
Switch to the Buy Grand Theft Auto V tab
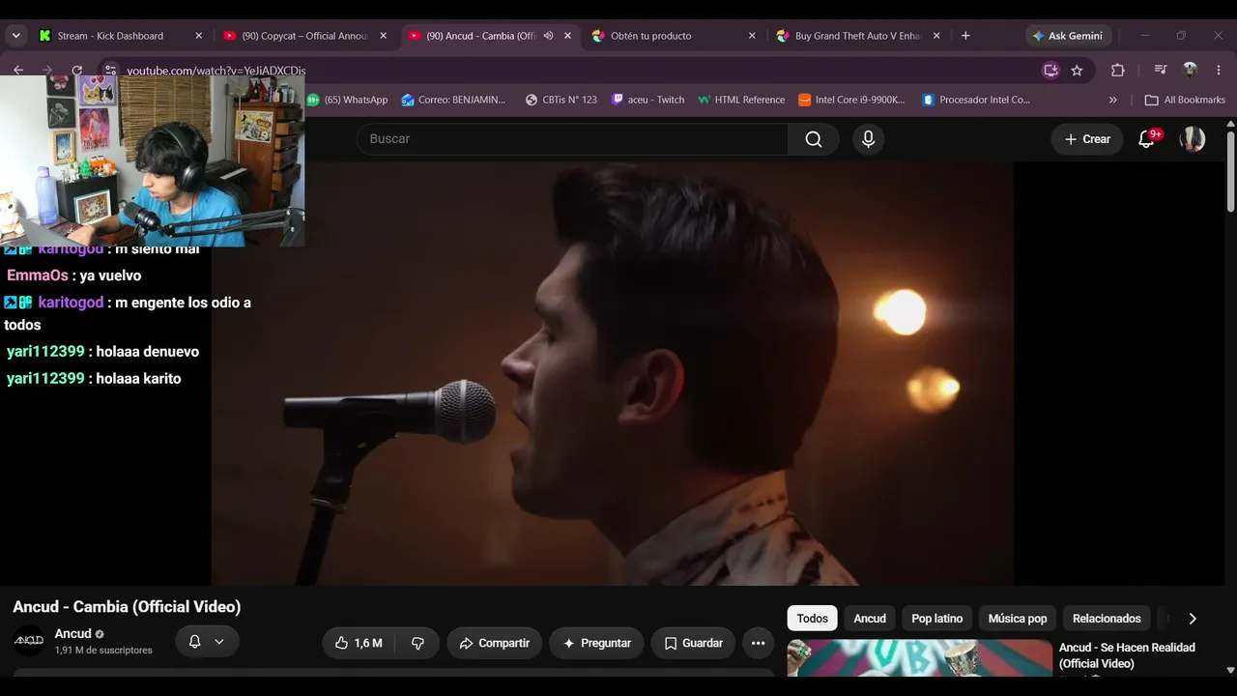[x=857, y=36]
